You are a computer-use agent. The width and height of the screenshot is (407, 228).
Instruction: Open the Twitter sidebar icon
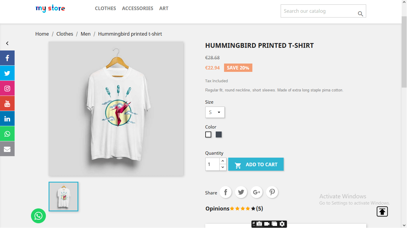[7, 73]
